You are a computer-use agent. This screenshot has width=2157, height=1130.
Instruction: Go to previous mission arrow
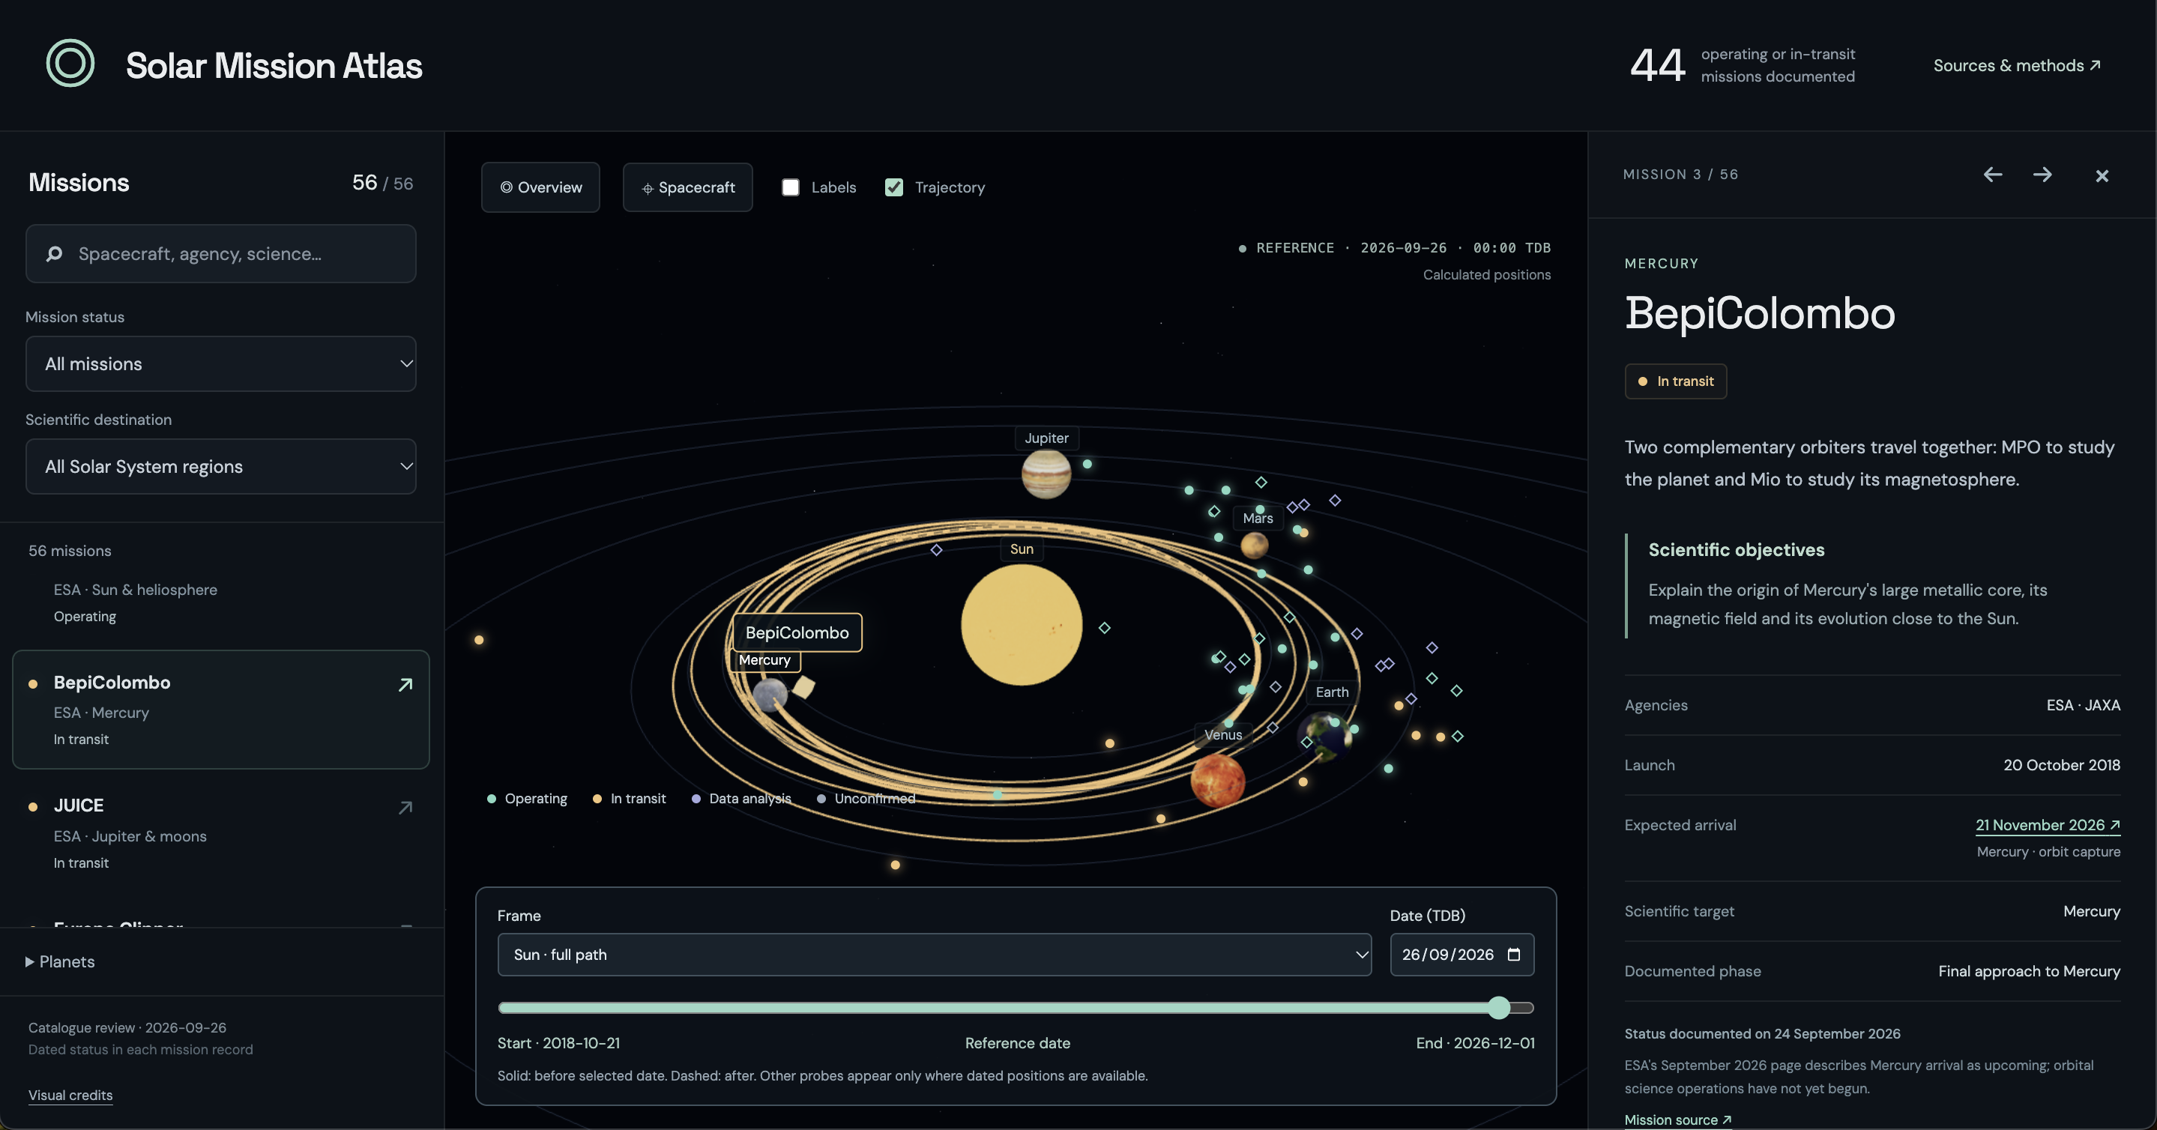click(1993, 174)
